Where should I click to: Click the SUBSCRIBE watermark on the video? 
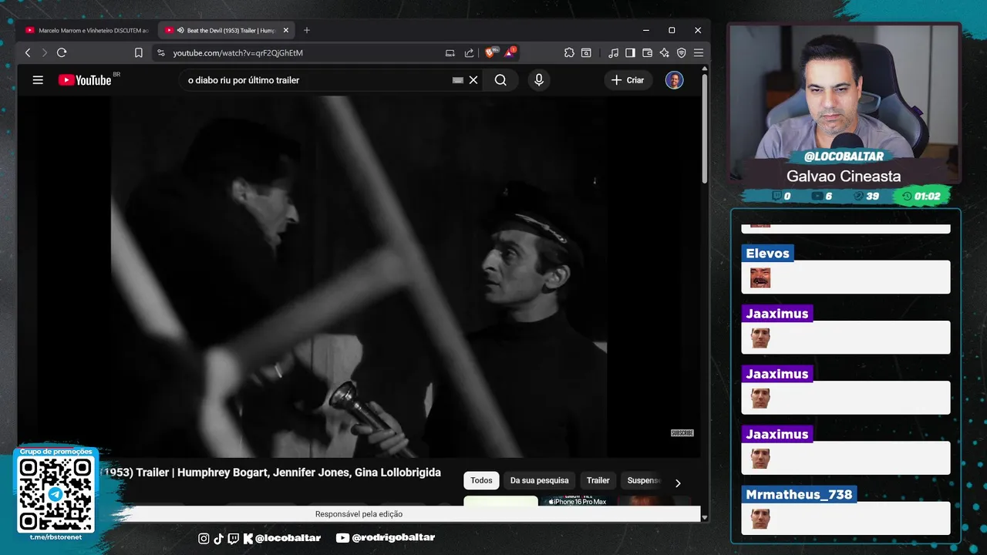(x=682, y=433)
